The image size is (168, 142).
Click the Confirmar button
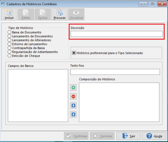click(76, 136)
